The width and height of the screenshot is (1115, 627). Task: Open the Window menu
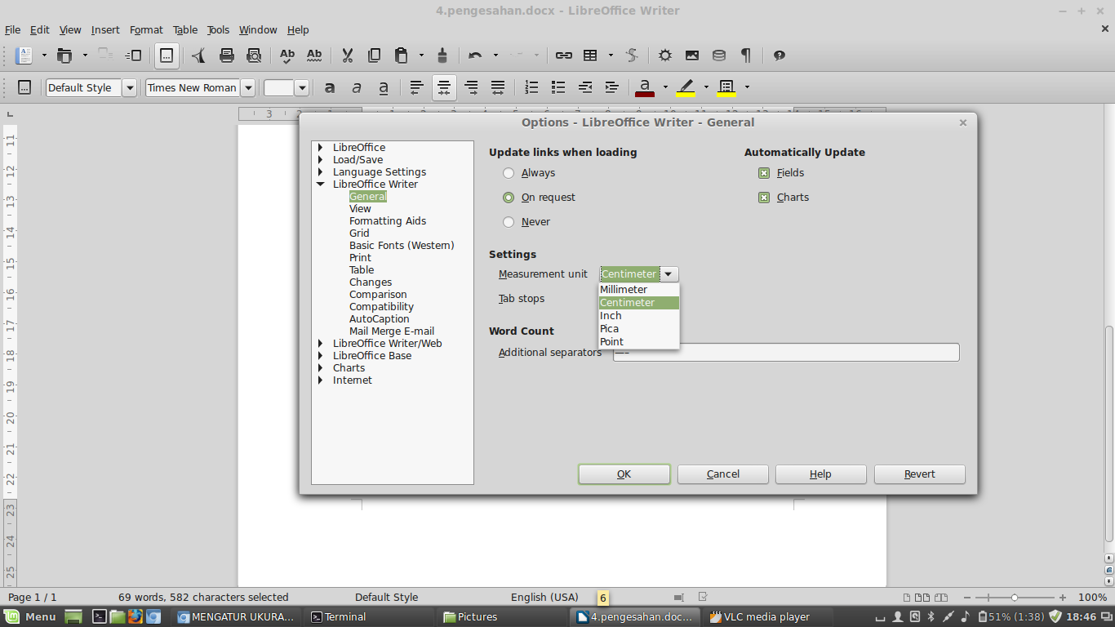(258, 30)
